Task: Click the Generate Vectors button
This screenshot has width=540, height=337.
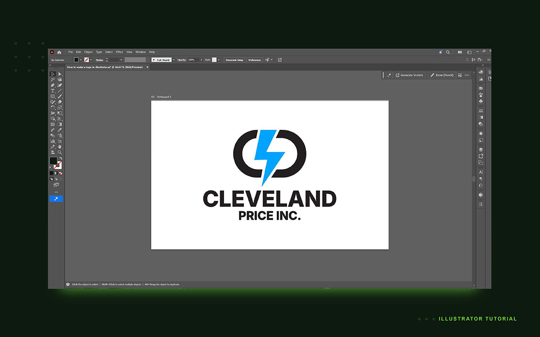Action: (409, 75)
